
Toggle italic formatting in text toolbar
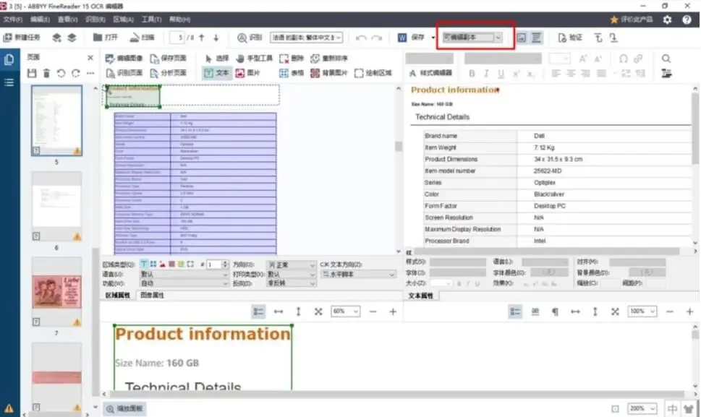486,74
